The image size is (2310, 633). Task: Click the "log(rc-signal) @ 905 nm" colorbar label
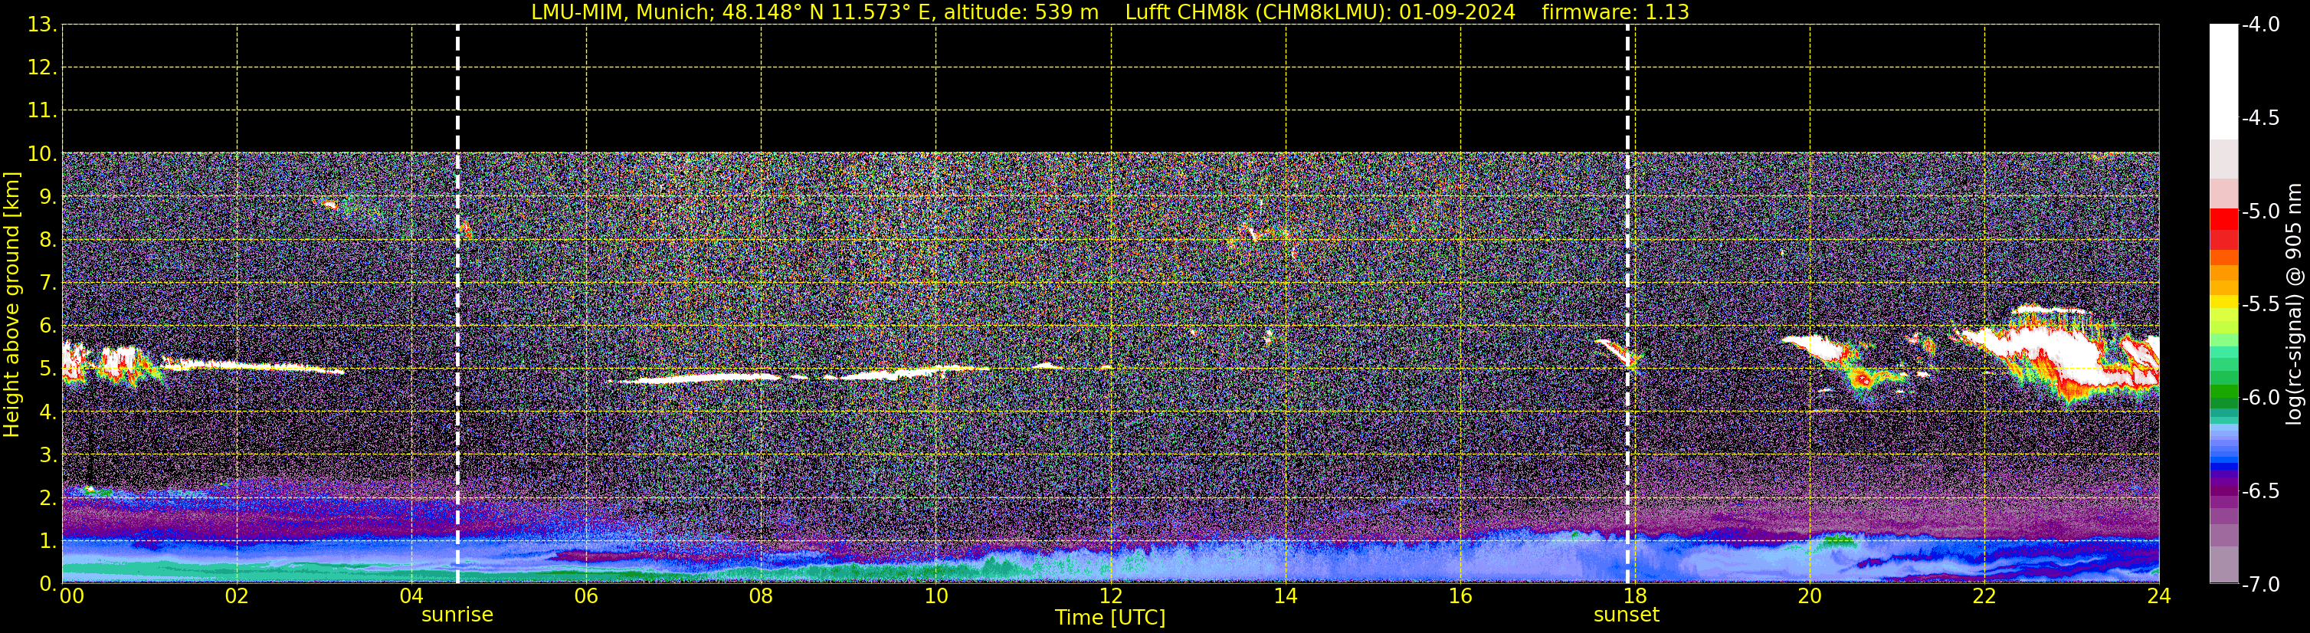(x=2294, y=304)
